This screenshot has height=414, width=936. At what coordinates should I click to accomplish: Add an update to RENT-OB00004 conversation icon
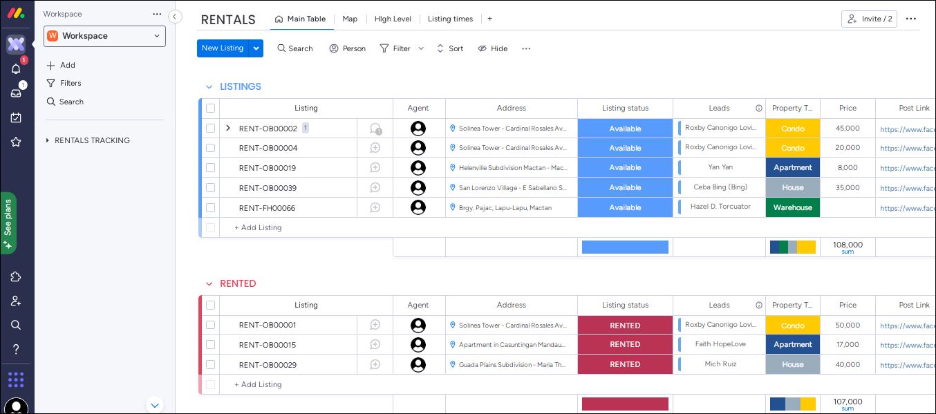point(375,148)
